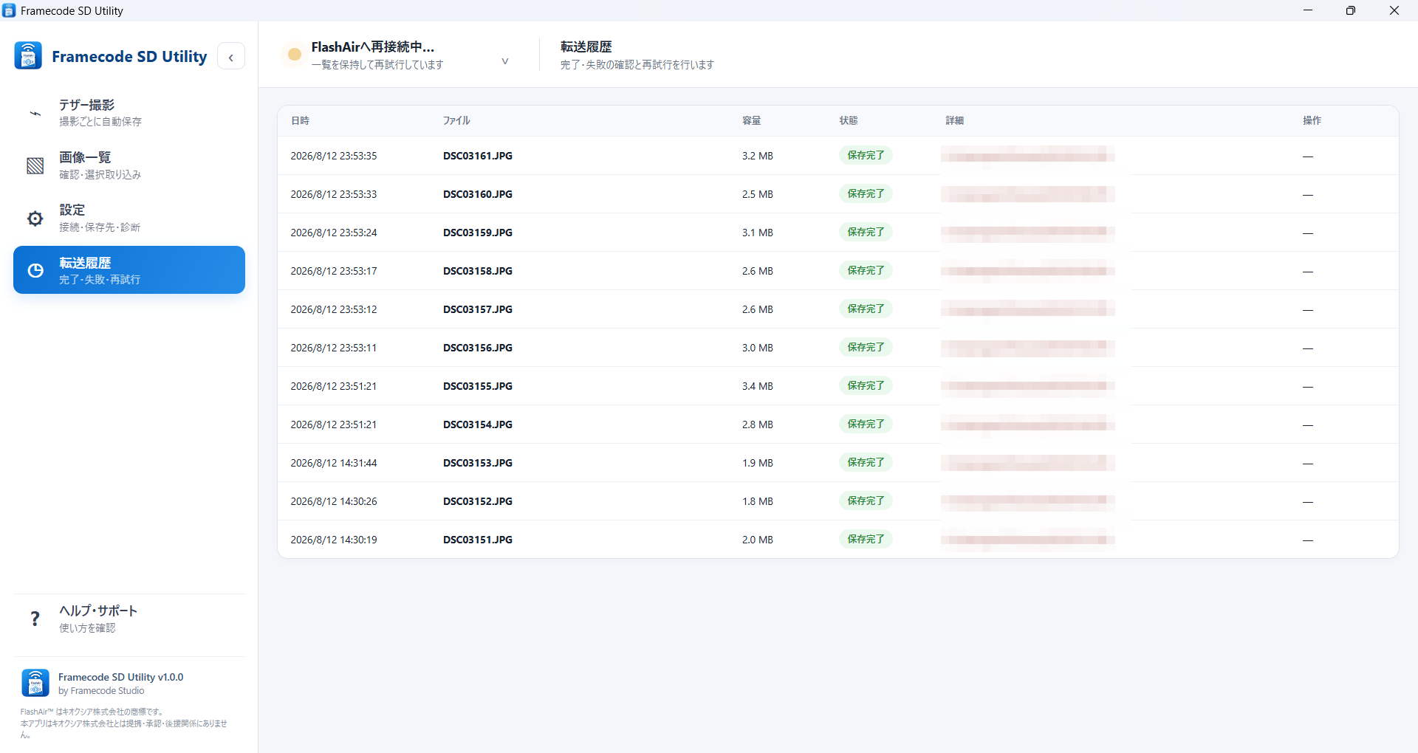Select file name DSC03160.JPG

[x=478, y=194]
